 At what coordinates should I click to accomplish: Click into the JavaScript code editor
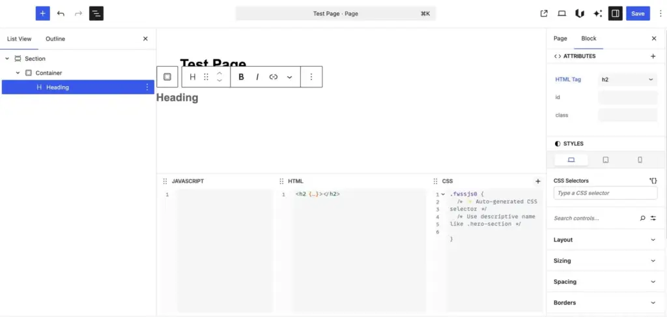[x=225, y=251]
